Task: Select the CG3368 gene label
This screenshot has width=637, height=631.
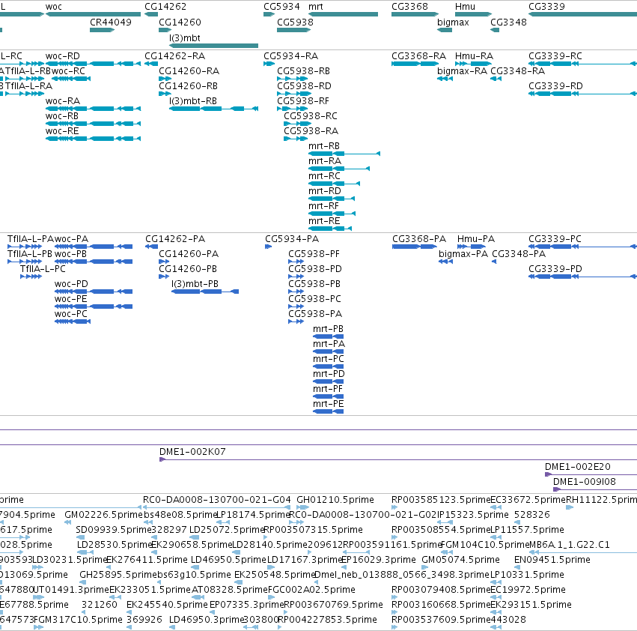Action: [409, 7]
